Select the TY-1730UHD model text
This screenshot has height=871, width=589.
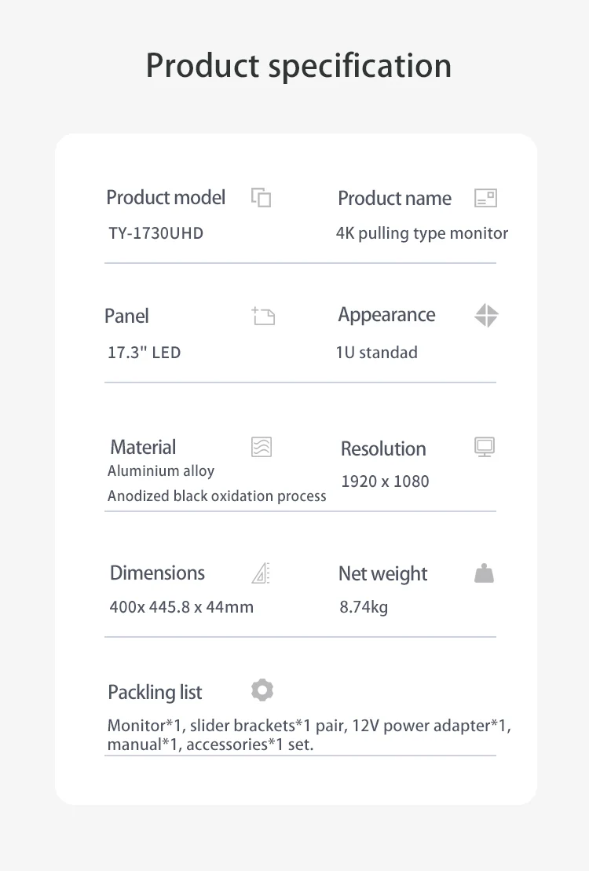pos(155,233)
